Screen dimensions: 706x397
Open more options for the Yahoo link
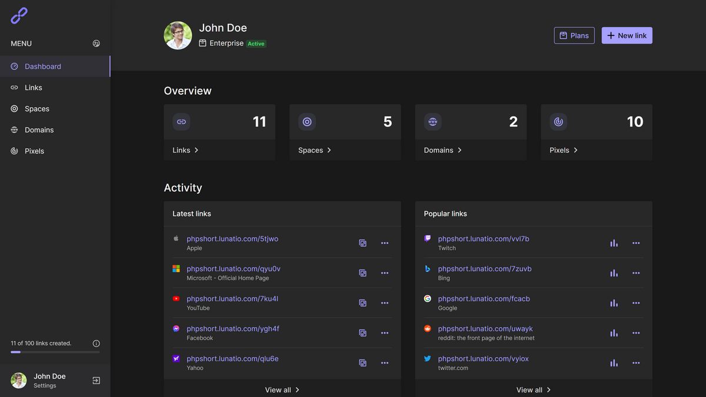pyautogui.click(x=385, y=363)
